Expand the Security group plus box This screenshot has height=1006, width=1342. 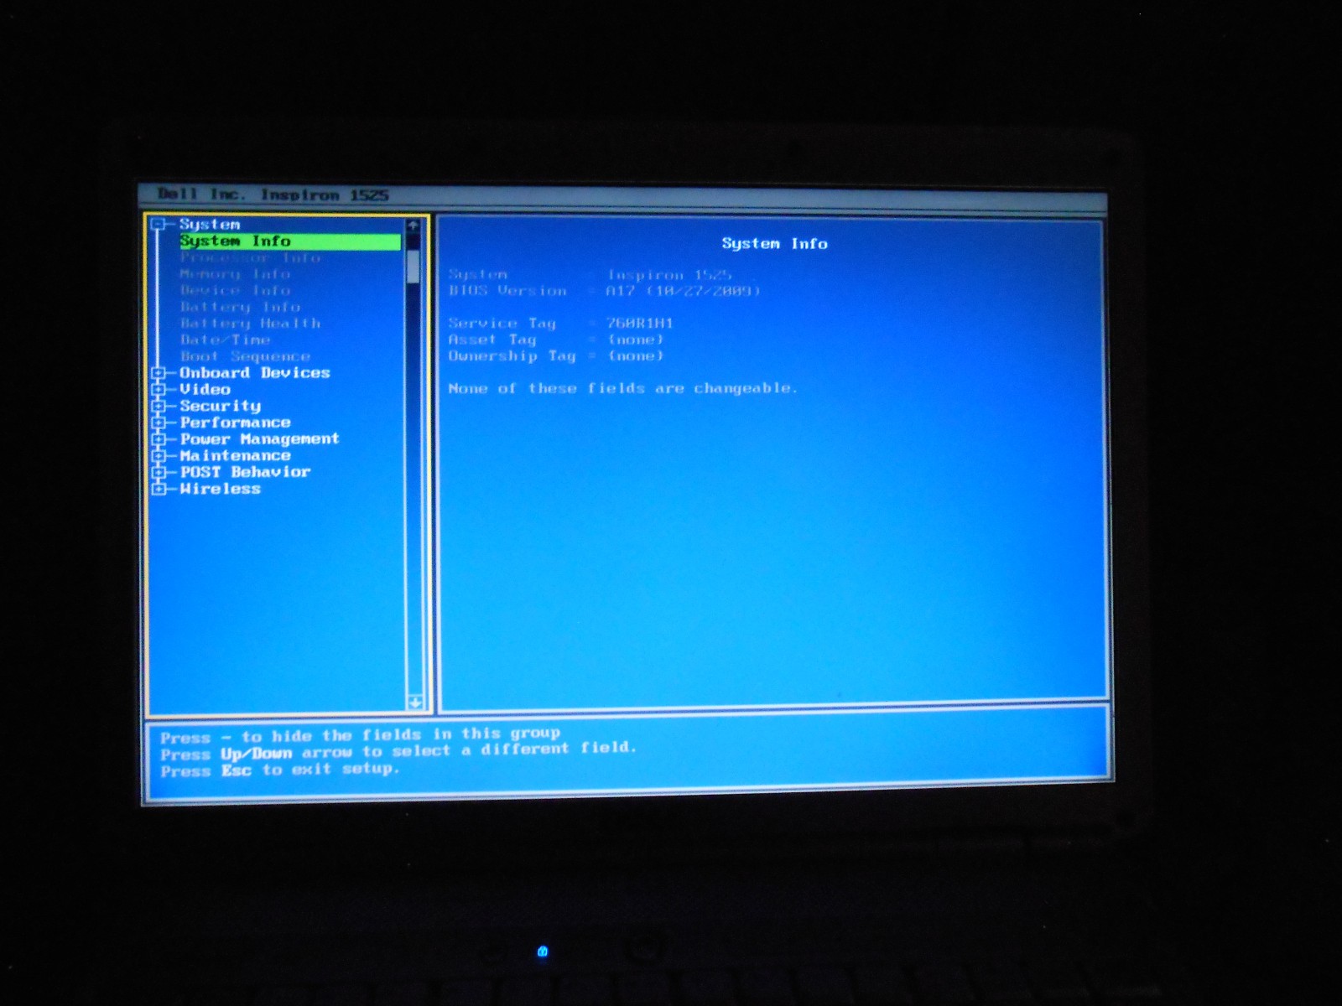(x=158, y=406)
